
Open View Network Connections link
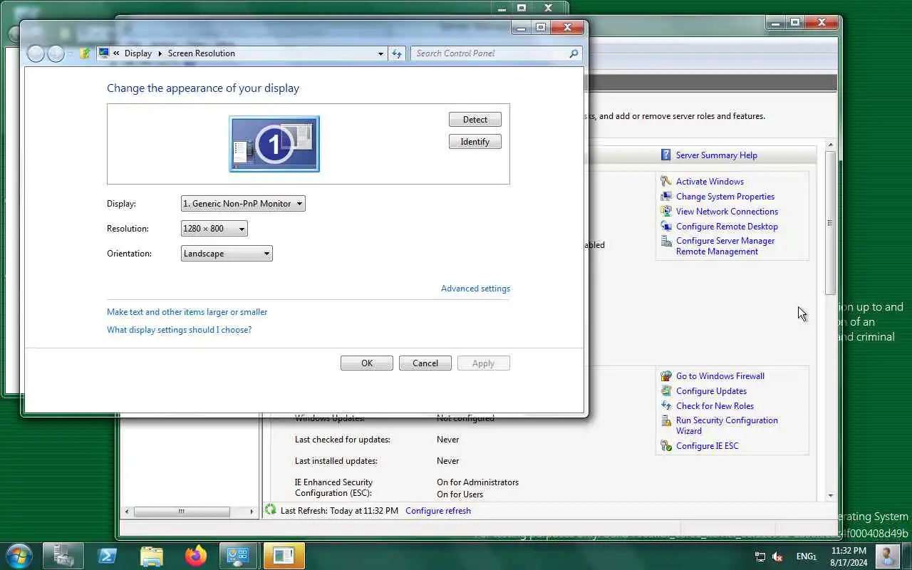point(727,212)
